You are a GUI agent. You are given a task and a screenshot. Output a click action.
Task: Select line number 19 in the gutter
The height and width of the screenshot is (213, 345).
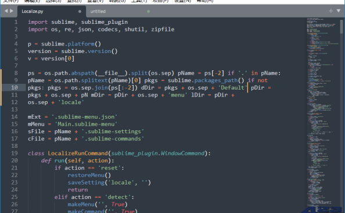15,153
